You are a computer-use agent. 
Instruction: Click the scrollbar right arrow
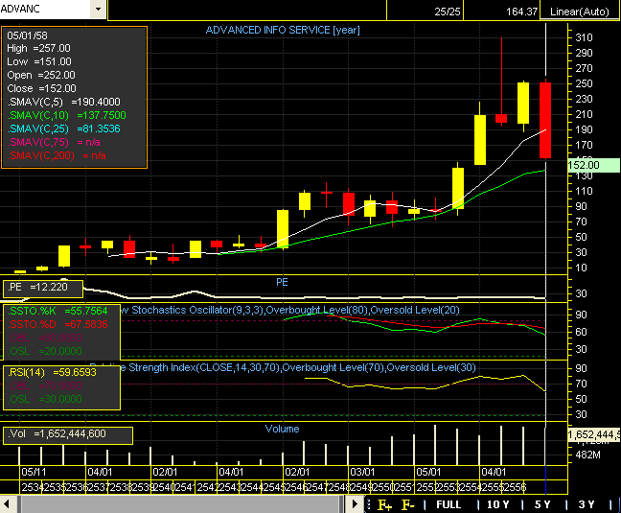pos(355,504)
